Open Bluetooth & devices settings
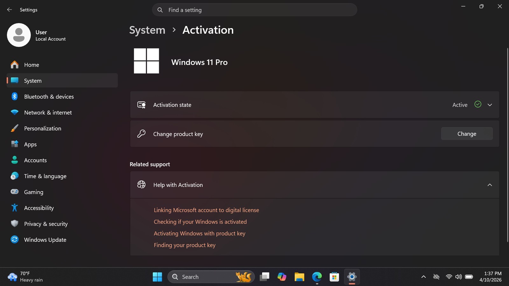The height and width of the screenshot is (286, 509). [x=62, y=97]
